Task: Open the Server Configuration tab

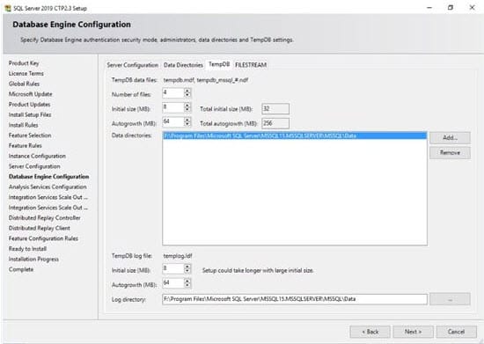Action: coord(132,65)
